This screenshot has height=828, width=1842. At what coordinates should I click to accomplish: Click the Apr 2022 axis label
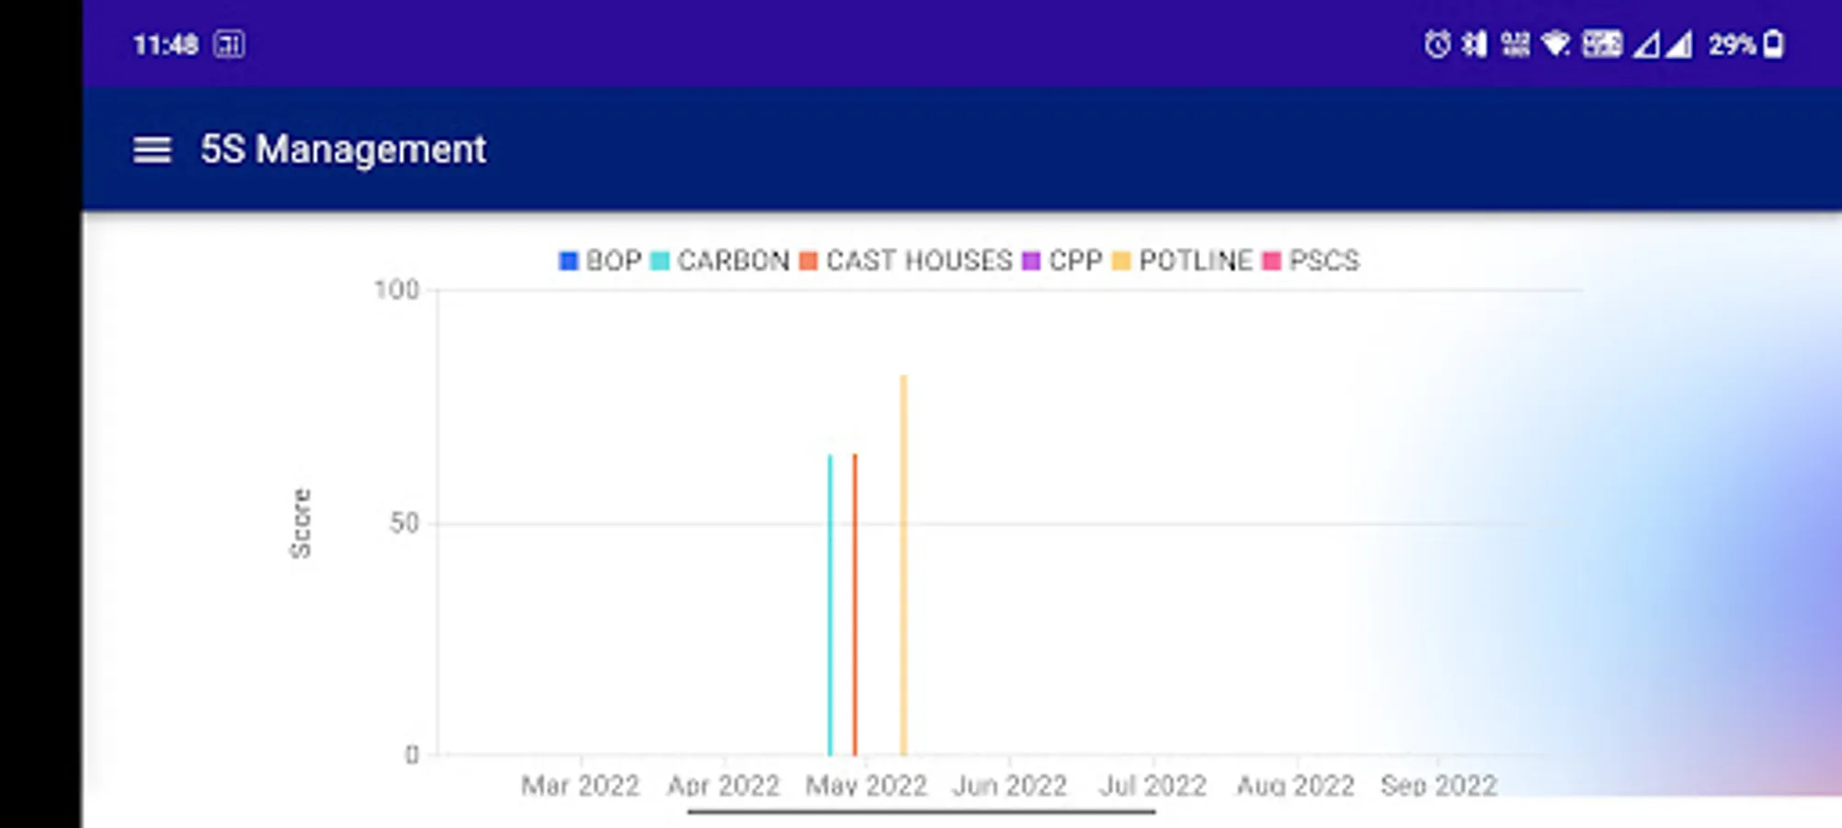coord(724,786)
